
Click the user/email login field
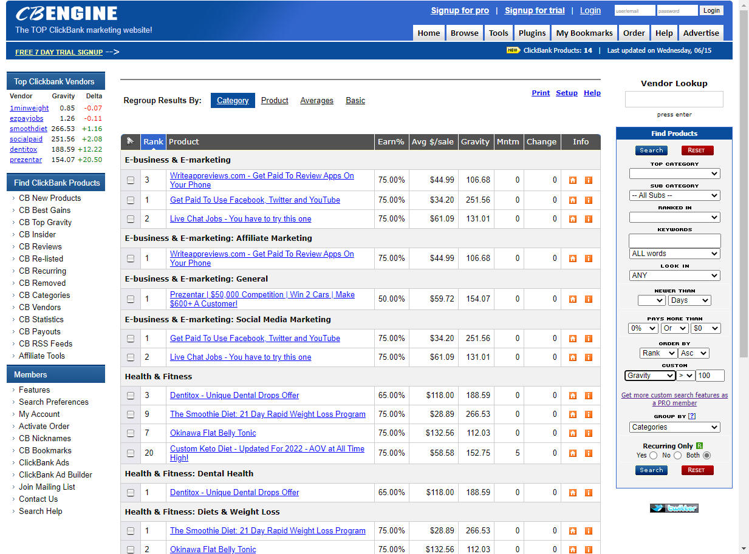(634, 10)
